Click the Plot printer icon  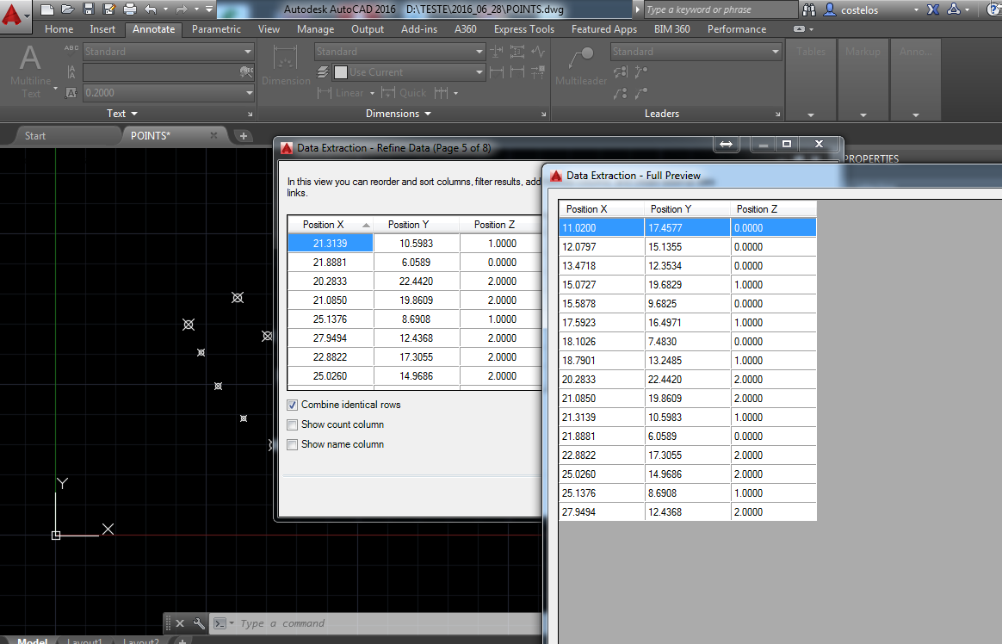[130, 9]
